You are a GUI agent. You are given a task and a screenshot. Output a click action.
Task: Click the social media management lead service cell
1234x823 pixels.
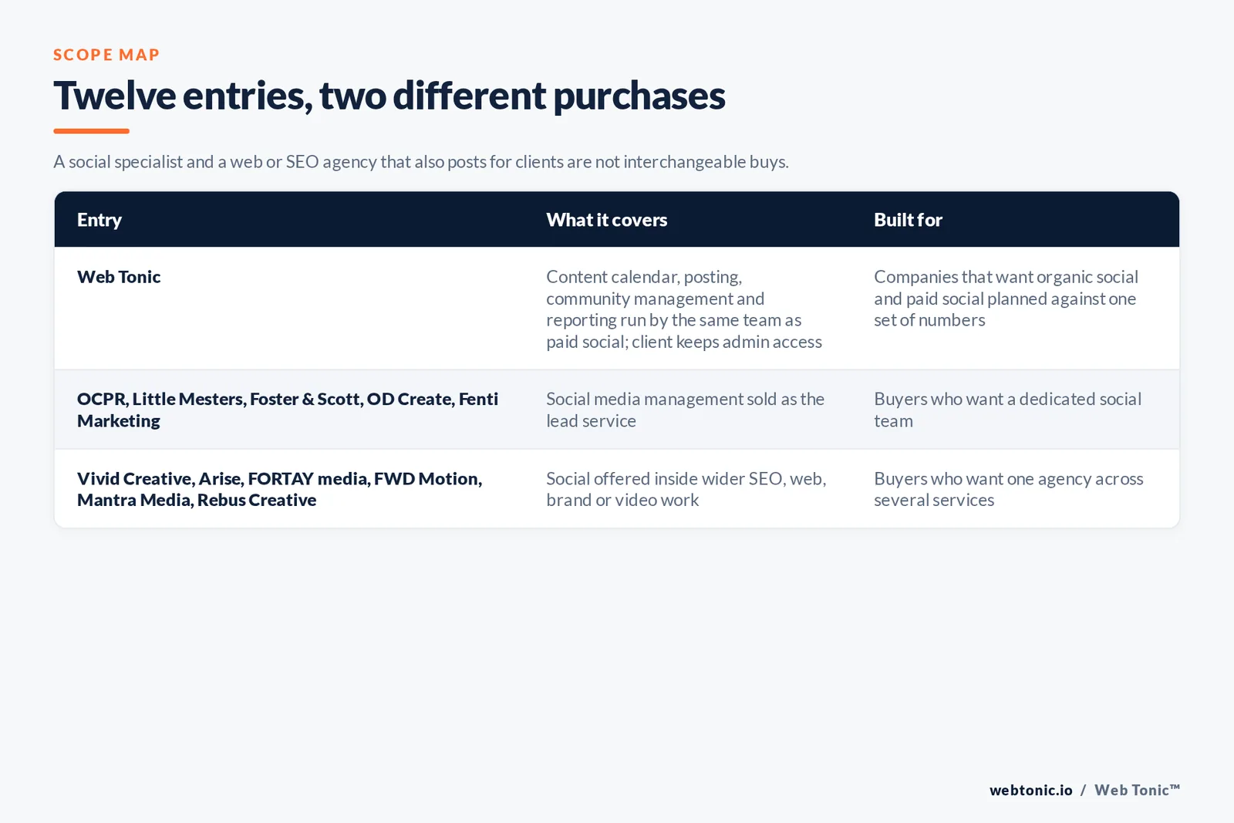tap(686, 410)
